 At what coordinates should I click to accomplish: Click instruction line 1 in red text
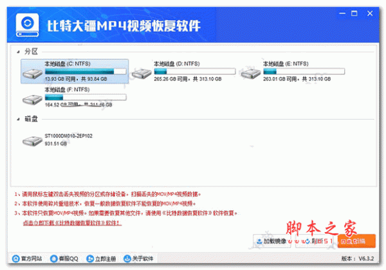107,194
